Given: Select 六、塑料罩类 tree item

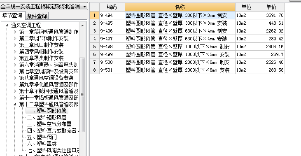Looking at the screenshot, I should (42, 144).
